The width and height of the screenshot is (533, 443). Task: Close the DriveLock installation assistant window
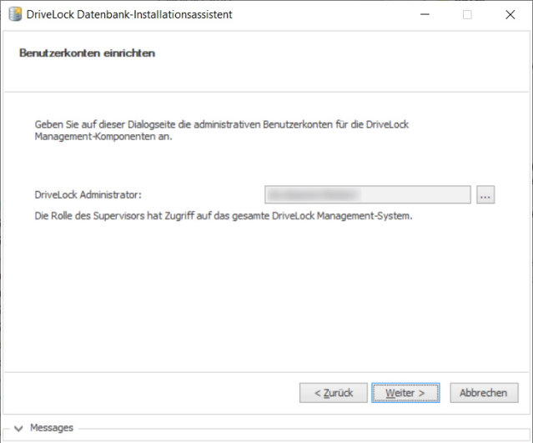[510, 15]
